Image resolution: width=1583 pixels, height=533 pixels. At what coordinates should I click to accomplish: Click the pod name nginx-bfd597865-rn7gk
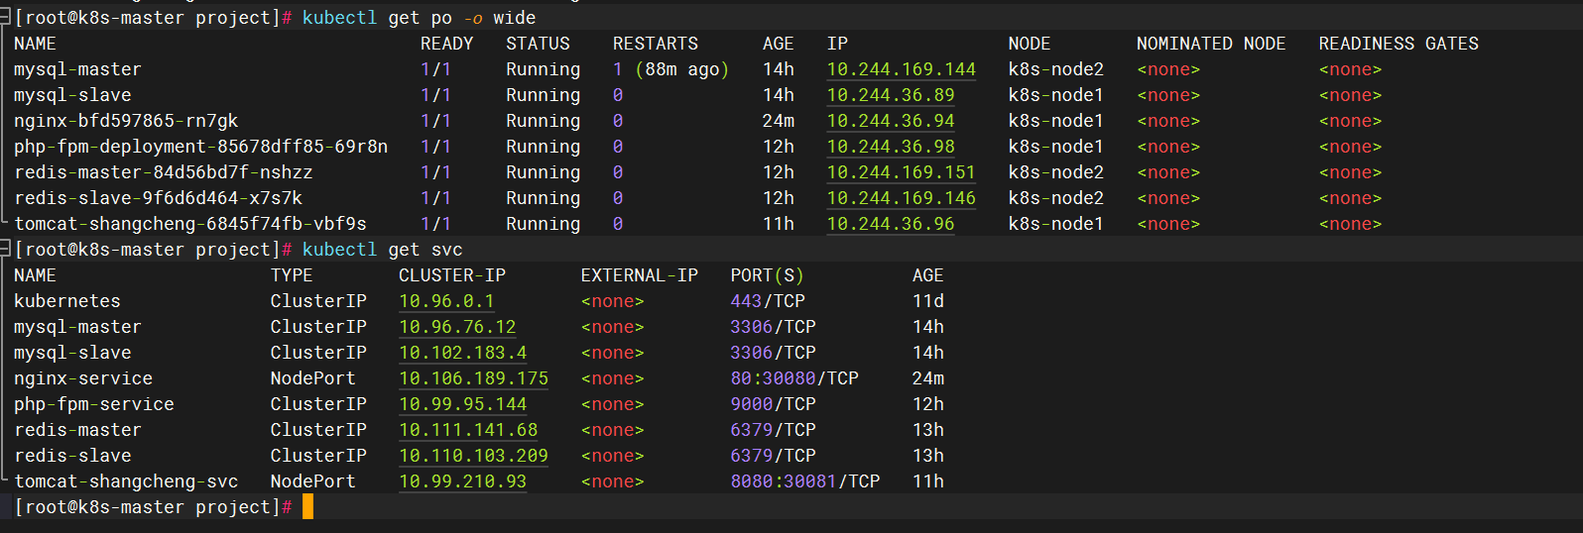click(x=126, y=121)
